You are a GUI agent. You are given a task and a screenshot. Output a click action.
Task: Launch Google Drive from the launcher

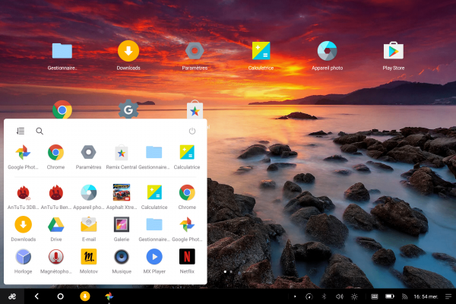[x=55, y=225]
